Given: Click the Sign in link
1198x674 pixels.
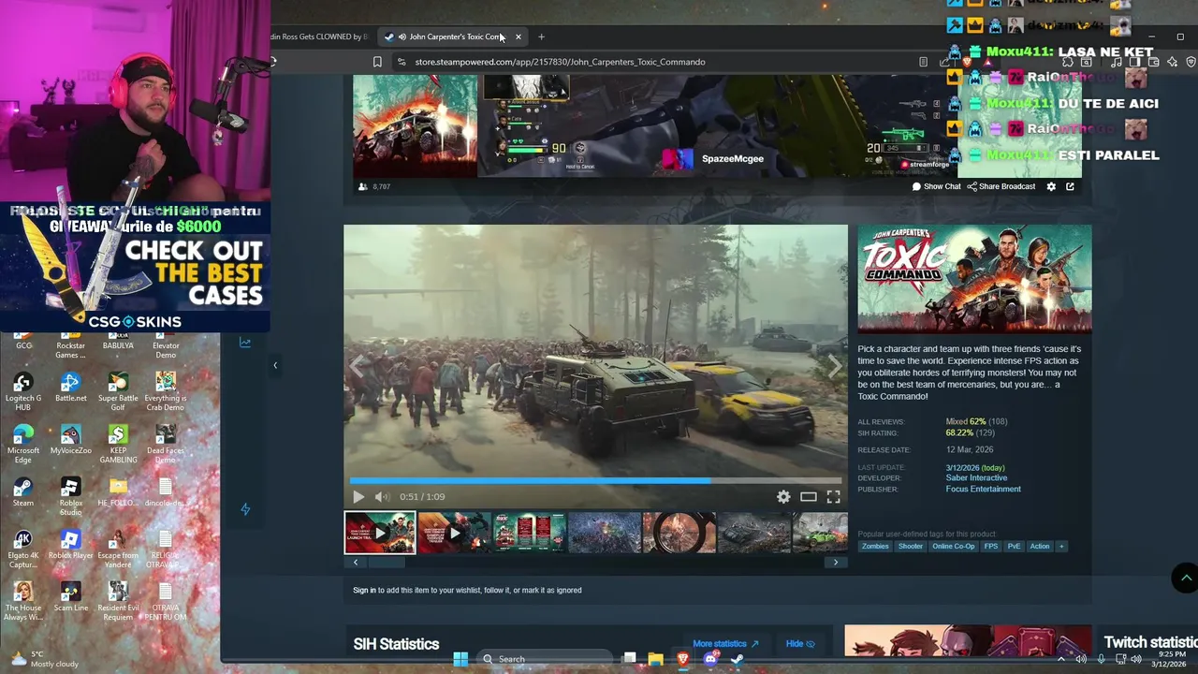Looking at the screenshot, I should (x=364, y=590).
